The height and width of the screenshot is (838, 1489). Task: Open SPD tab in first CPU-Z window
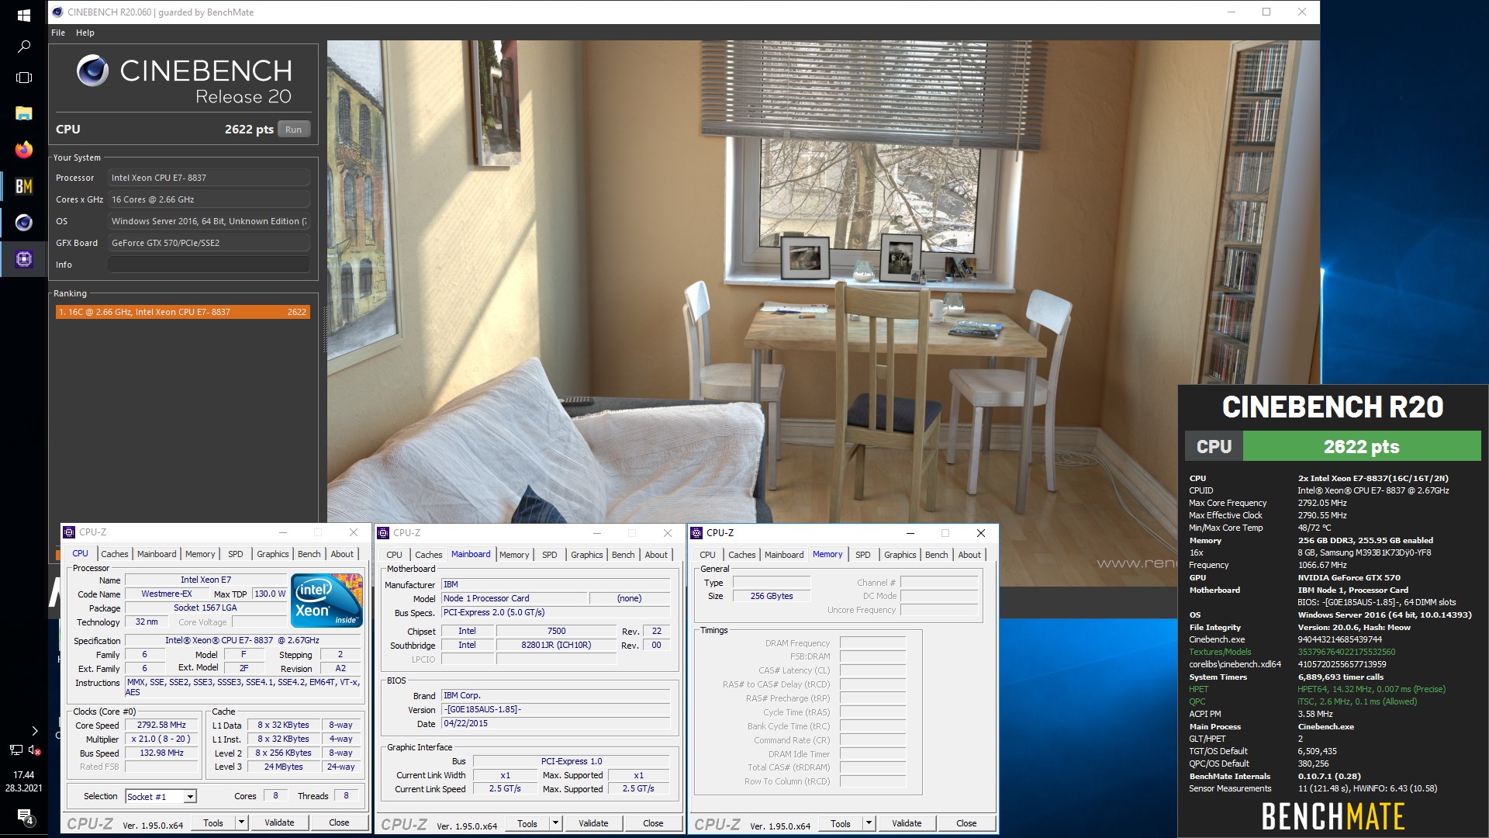pos(236,554)
